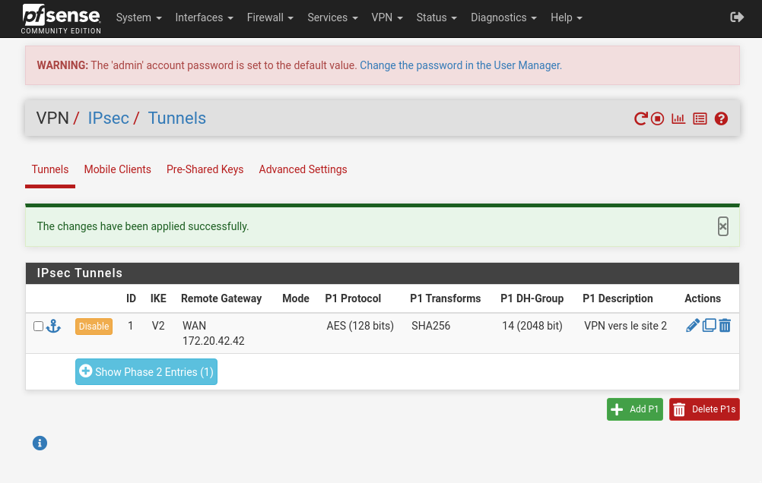Click the Add P1 button

coord(635,409)
